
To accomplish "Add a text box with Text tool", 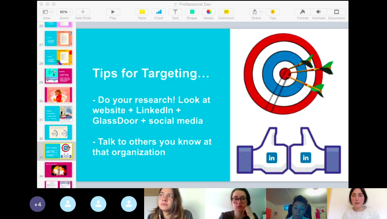I will pos(175,12).
